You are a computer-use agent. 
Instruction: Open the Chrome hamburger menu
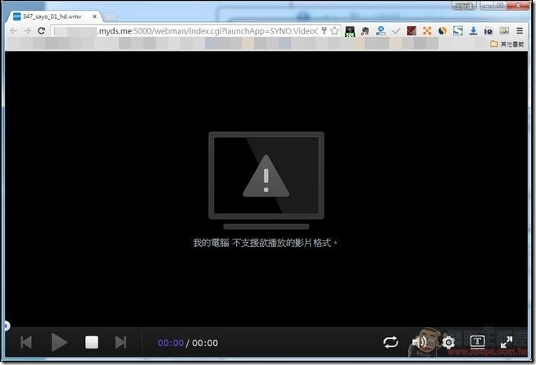pos(520,30)
